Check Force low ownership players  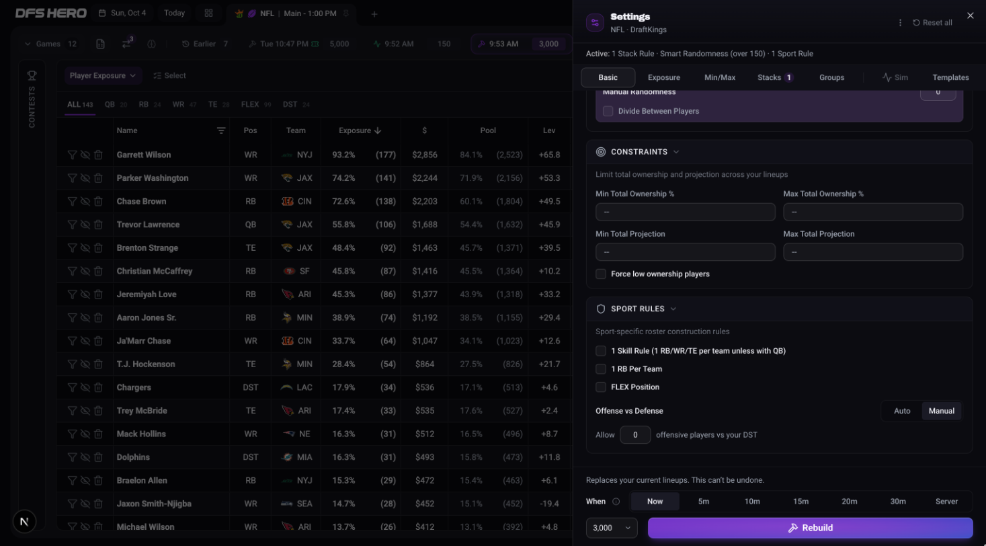tap(601, 274)
